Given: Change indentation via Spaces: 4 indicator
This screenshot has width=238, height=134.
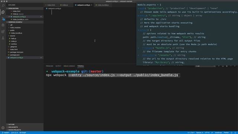Looking at the screenshot, I should [199, 133].
